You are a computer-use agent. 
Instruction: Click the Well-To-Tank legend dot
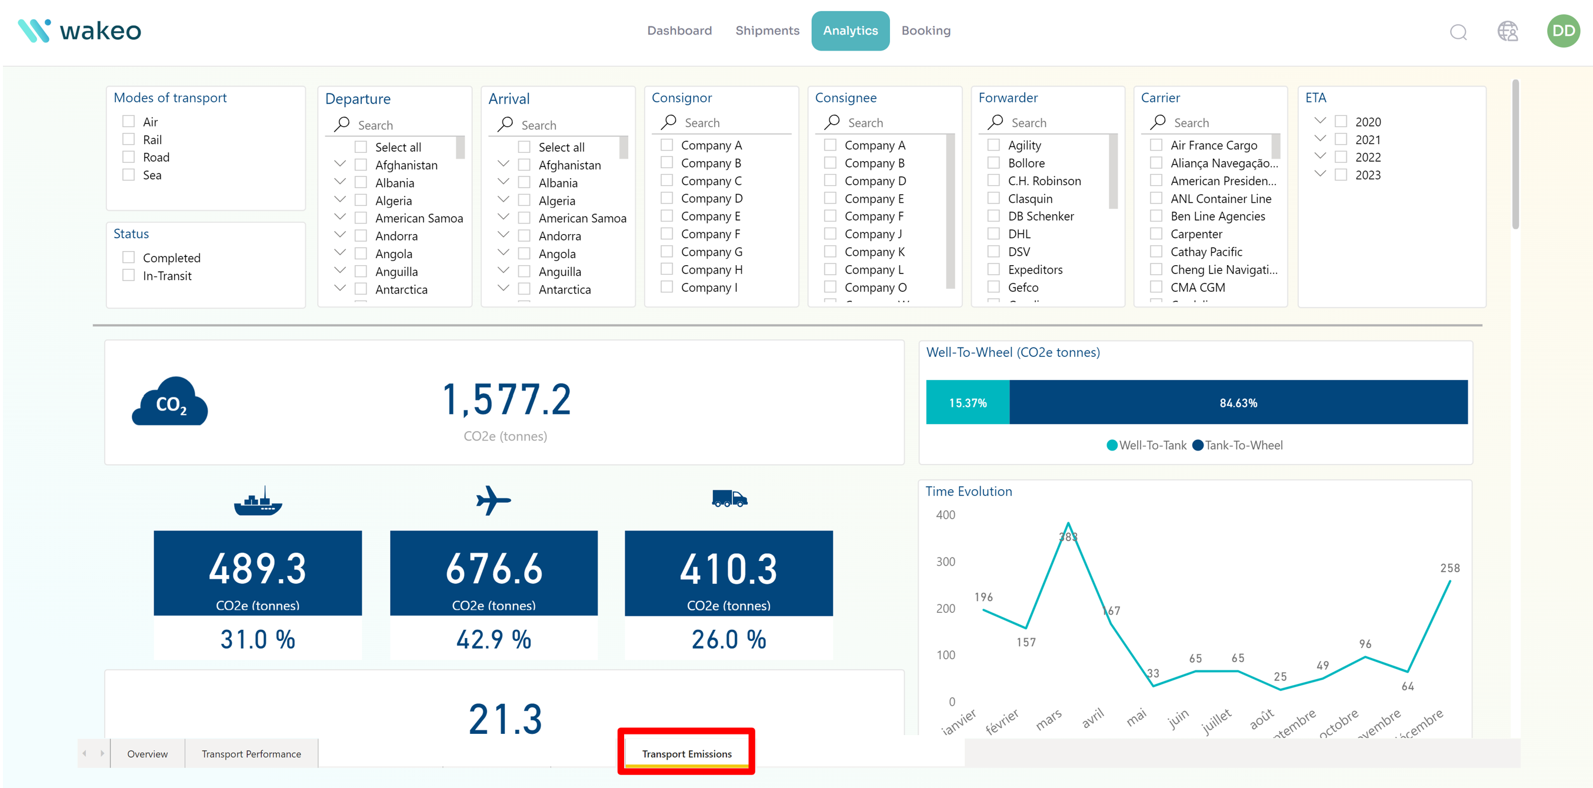pos(1111,445)
